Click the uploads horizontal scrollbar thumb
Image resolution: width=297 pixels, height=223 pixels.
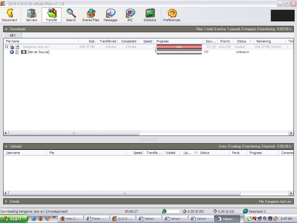pos(124,193)
